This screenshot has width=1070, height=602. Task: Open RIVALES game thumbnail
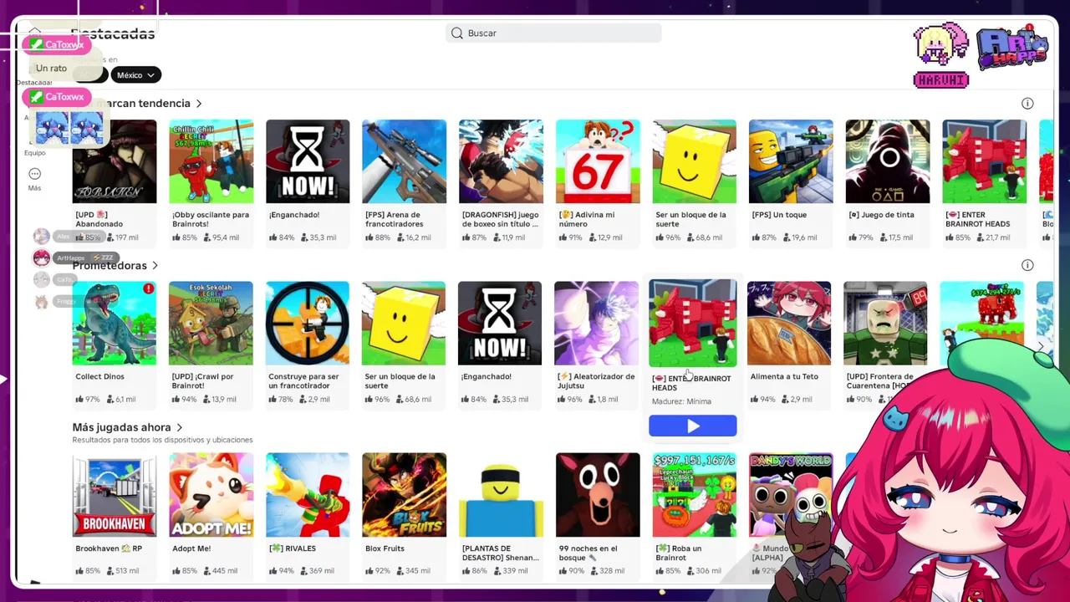pos(308,495)
